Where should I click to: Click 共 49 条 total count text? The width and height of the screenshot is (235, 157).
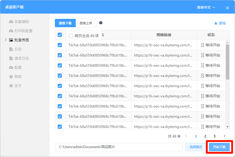click(174, 136)
